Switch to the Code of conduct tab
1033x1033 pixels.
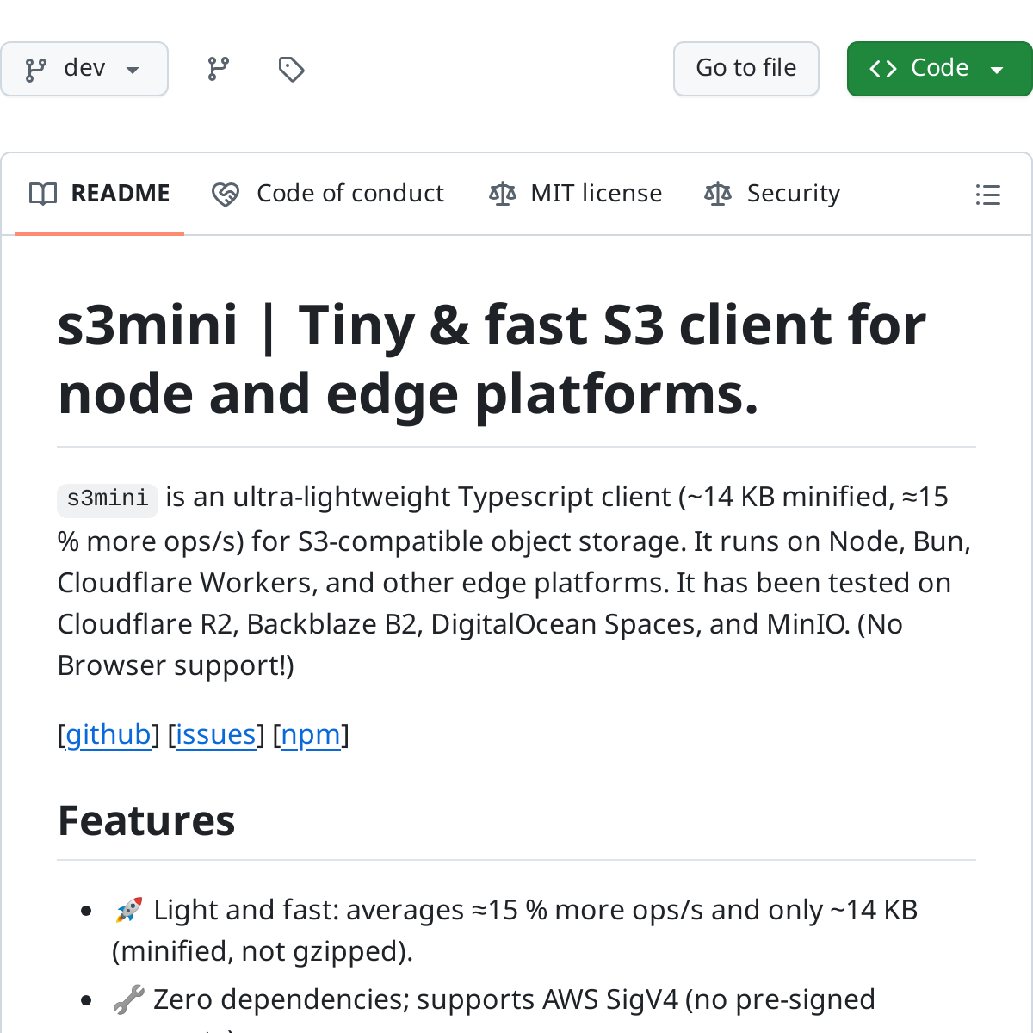coord(328,194)
